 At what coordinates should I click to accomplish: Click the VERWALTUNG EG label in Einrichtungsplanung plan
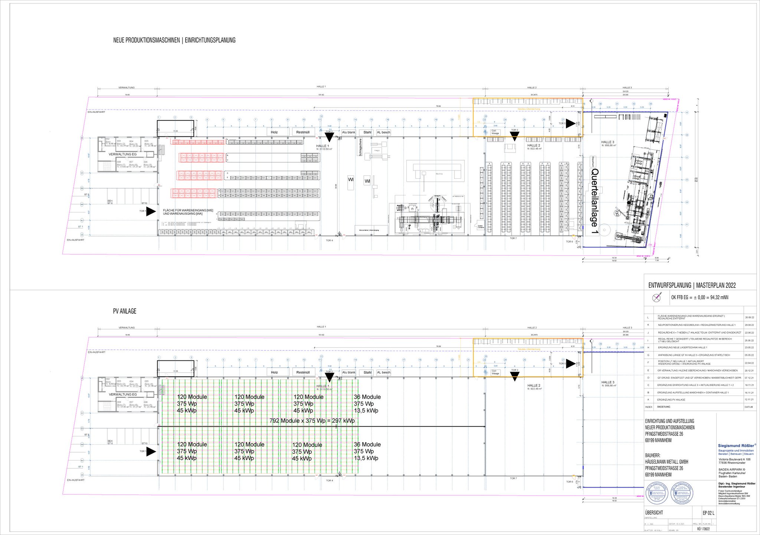coord(122,154)
